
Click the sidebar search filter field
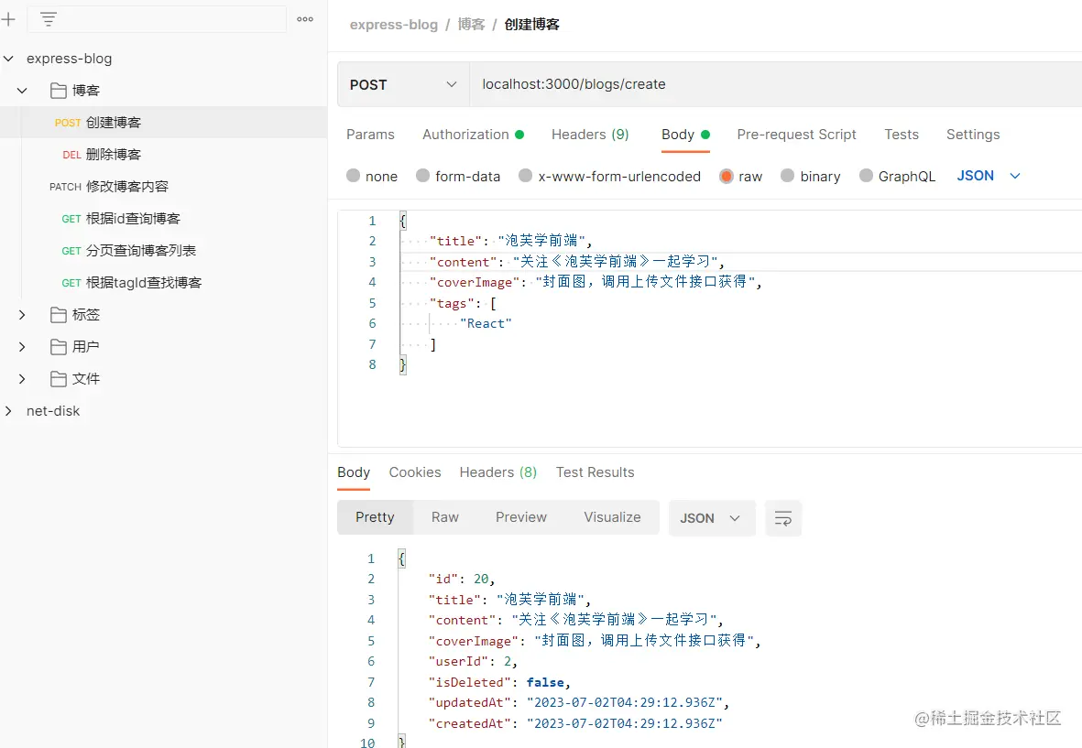157,19
